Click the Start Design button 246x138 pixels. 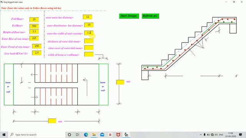coord(129,16)
